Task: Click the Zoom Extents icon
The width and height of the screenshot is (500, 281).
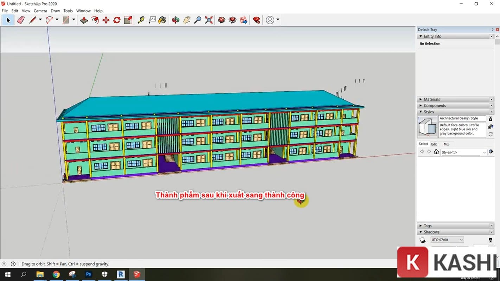Action: [209, 20]
